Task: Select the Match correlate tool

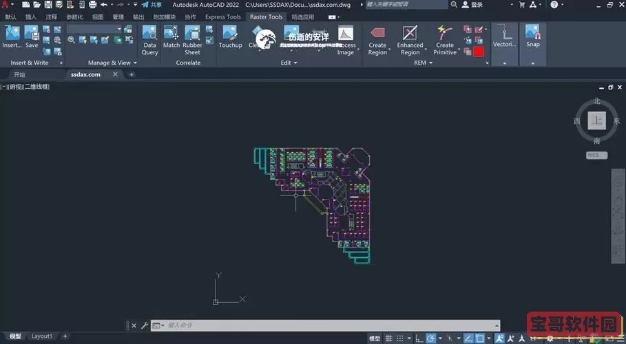Action: click(x=171, y=36)
